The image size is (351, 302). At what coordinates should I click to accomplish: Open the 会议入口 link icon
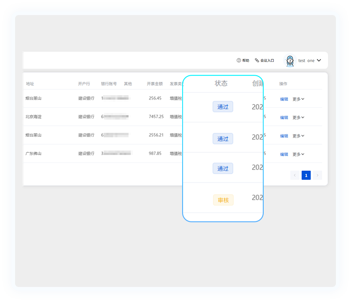(257, 60)
